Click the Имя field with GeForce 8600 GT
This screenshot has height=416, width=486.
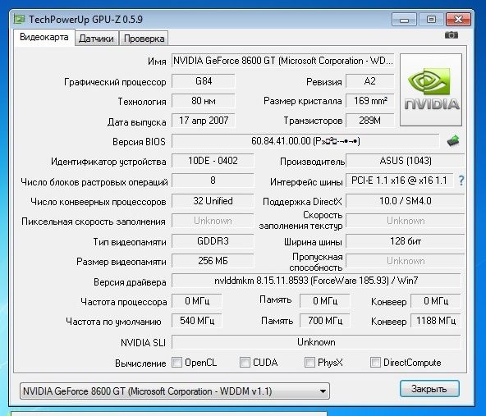[282, 61]
